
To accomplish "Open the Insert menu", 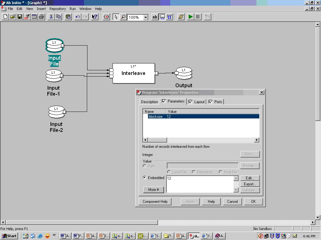I will coord(41,9).
